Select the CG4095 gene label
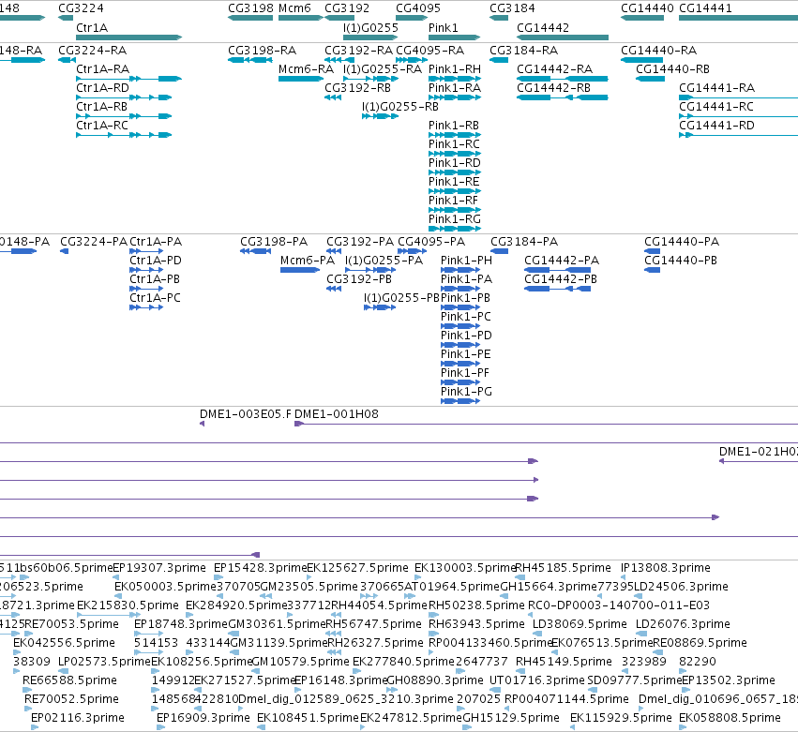This screenshot has width=798, height=732. point(418,8)
